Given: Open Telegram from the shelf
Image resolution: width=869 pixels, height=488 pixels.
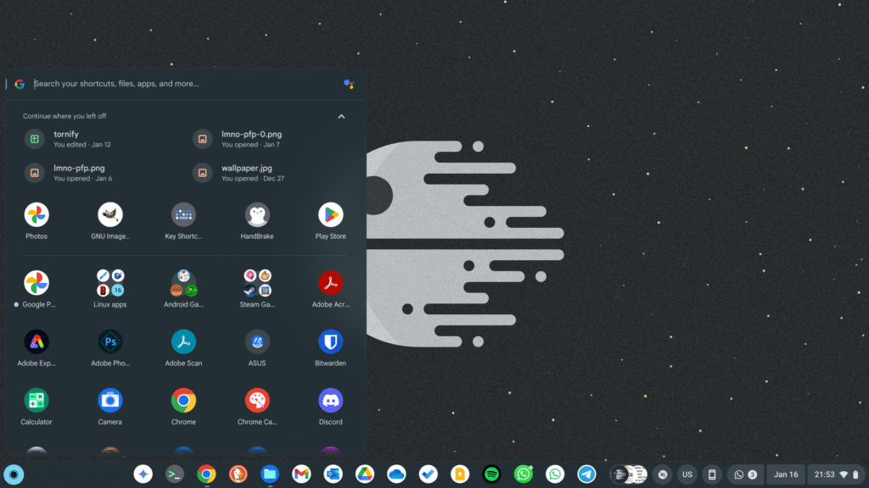Looking at the screenshot, I should coord(586,474).
